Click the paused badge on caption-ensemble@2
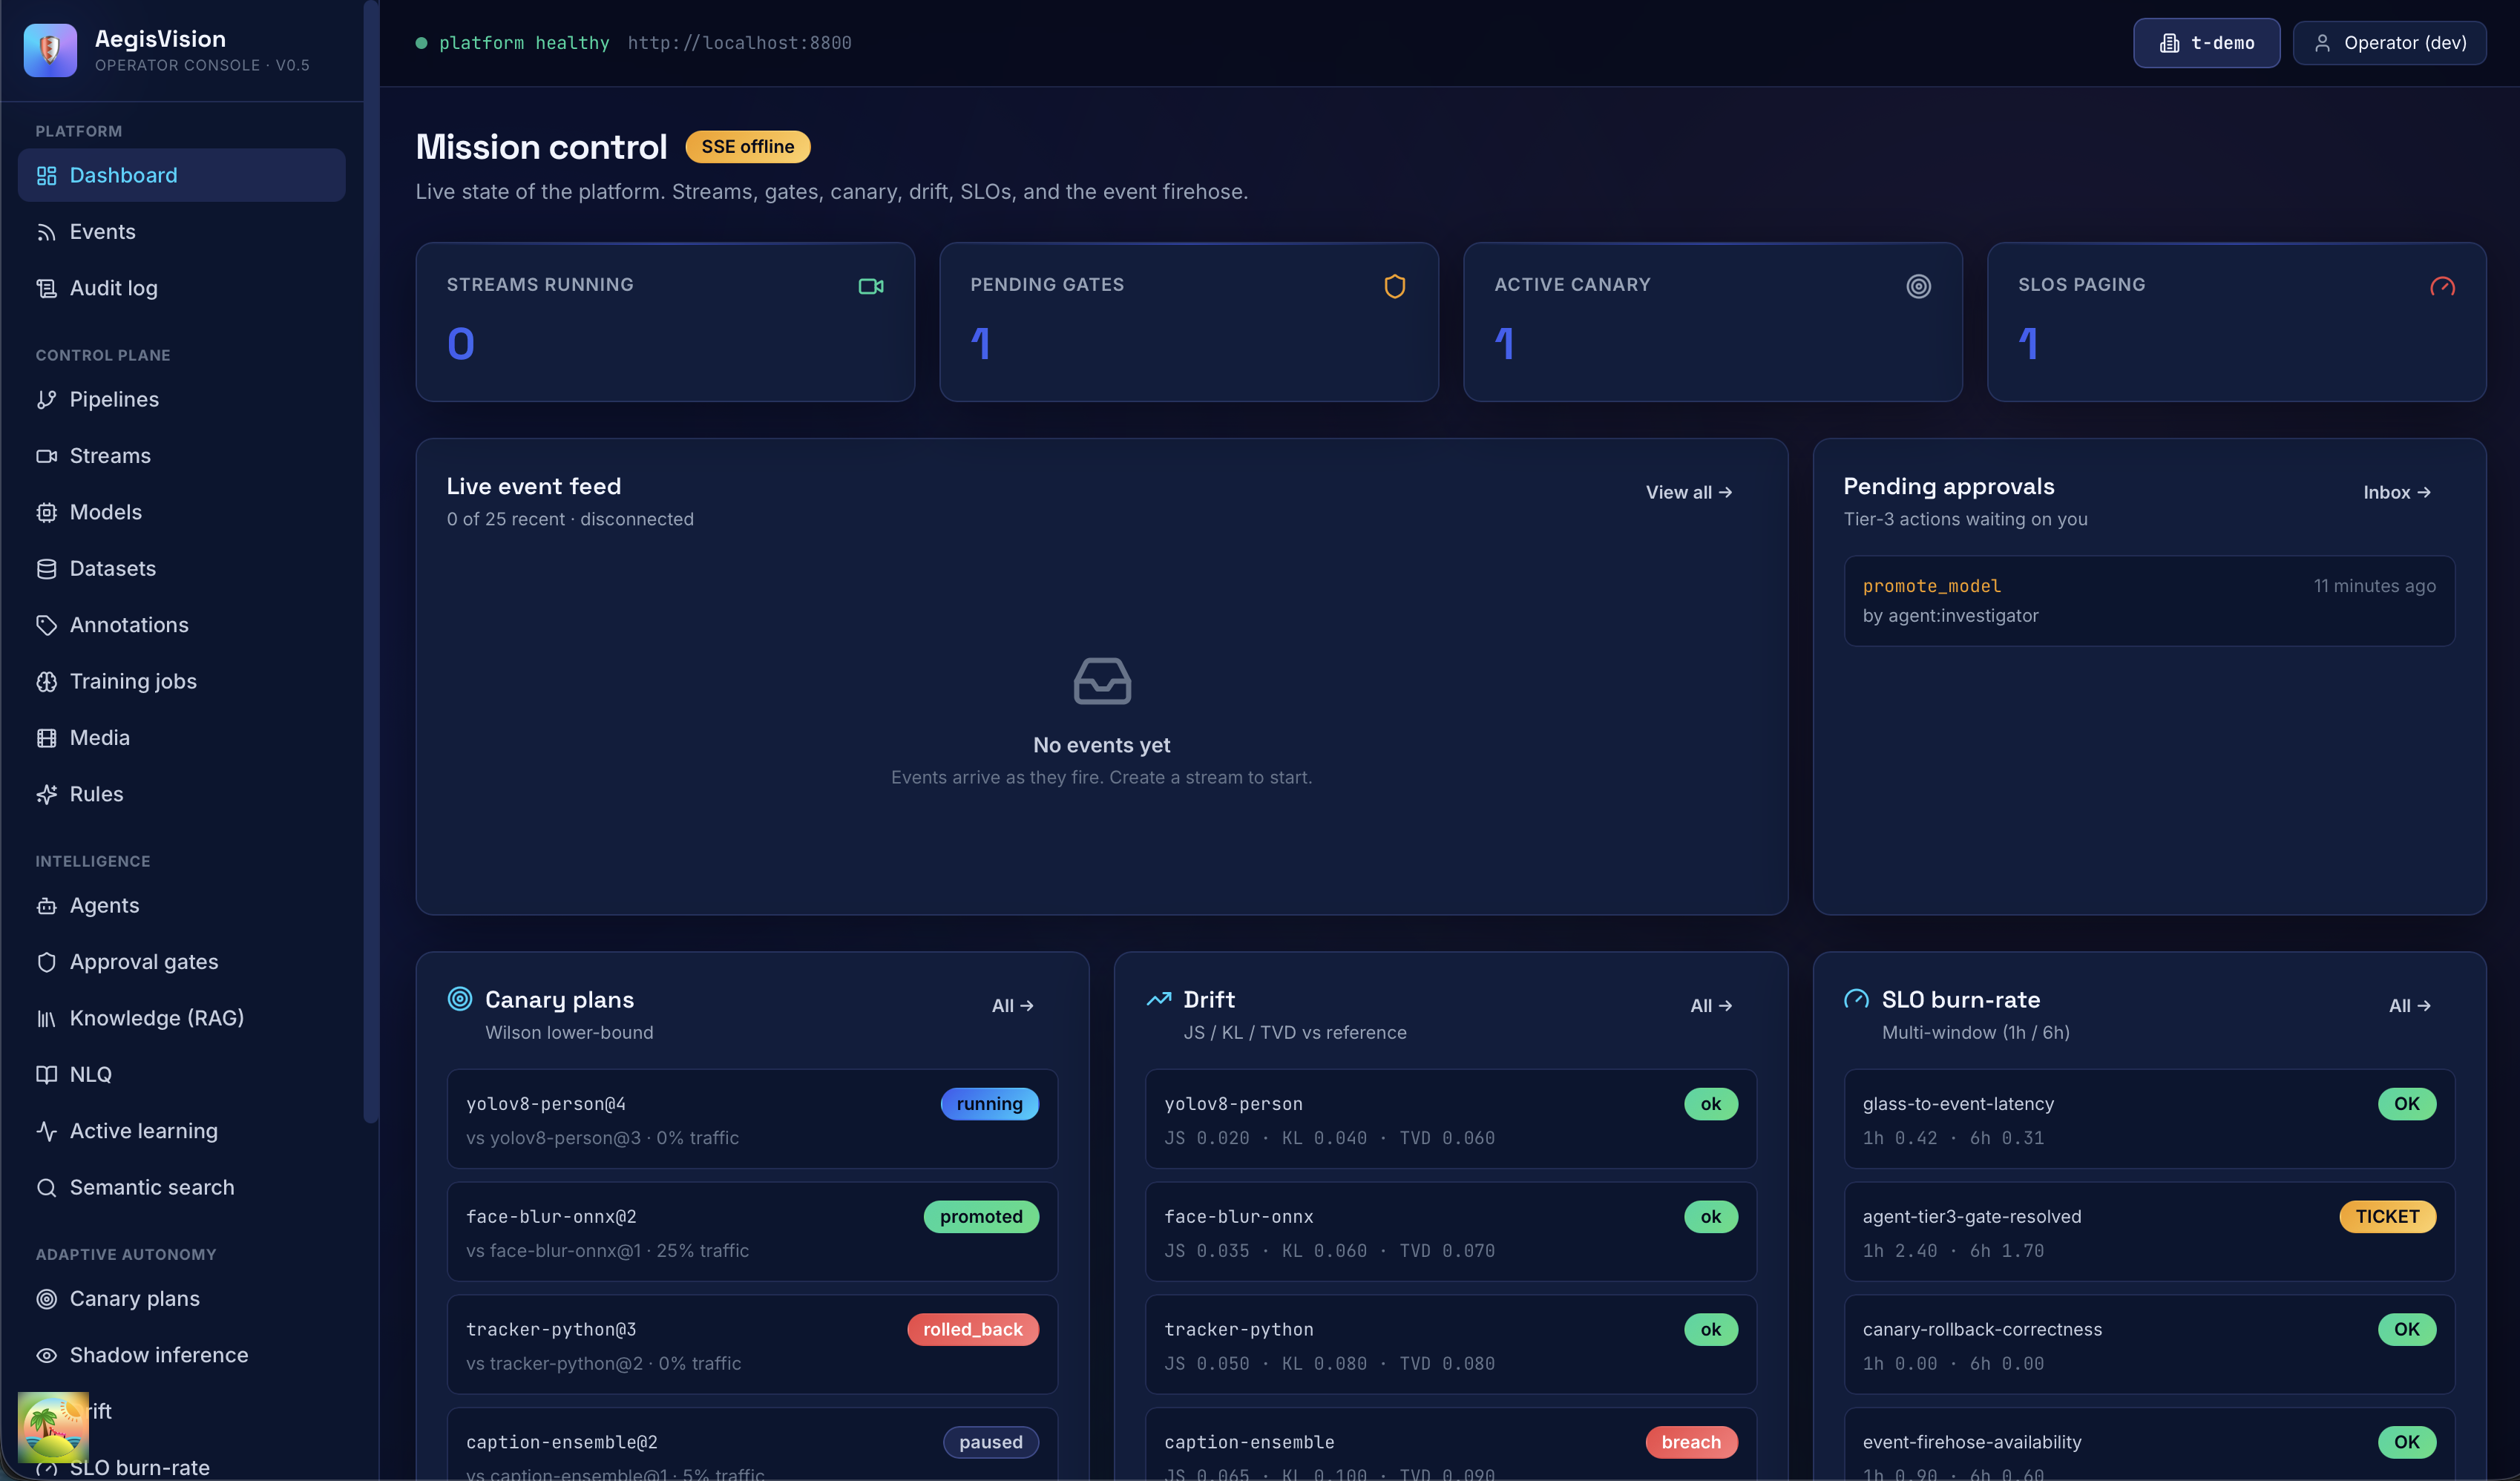2520x1481 pixels. coord(990,1442)
